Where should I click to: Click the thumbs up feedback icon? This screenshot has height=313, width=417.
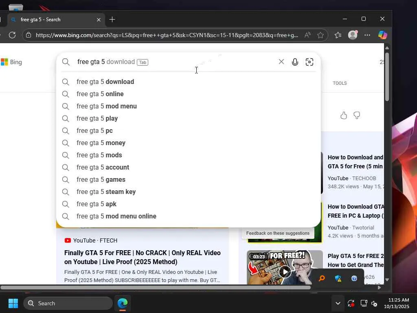point(344,115)
